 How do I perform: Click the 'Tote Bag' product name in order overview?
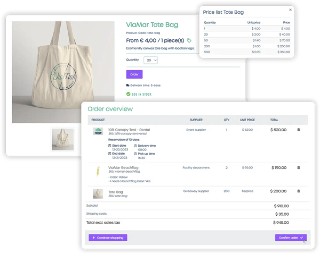click(116, 192)
